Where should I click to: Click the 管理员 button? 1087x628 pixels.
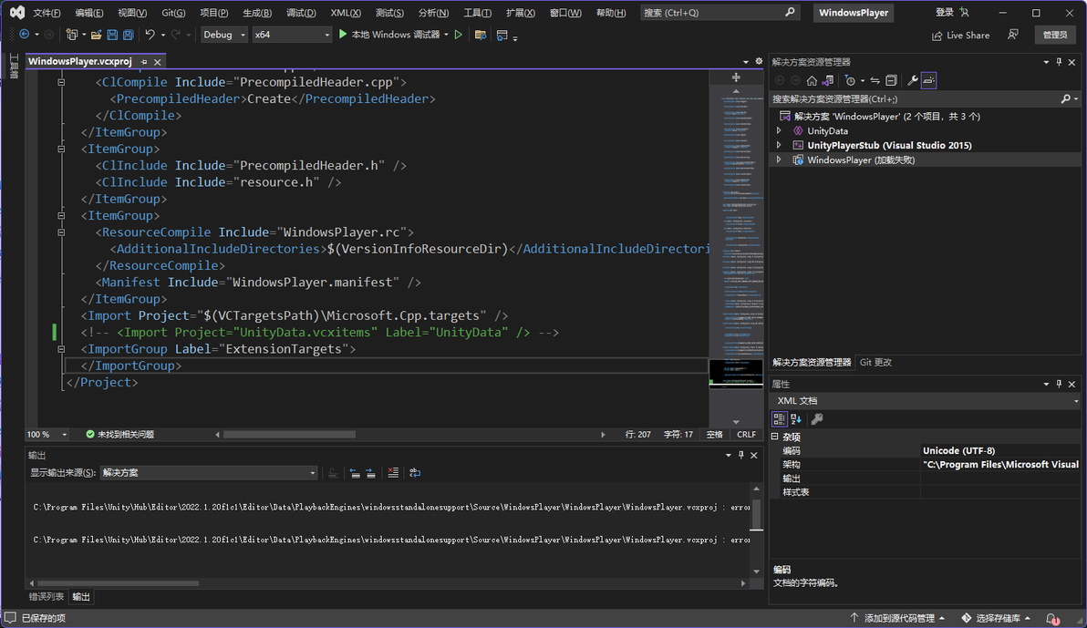click(1055, 35)
